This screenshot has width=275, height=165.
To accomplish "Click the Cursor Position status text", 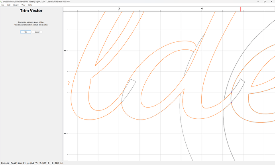I will tap(32, 163).
